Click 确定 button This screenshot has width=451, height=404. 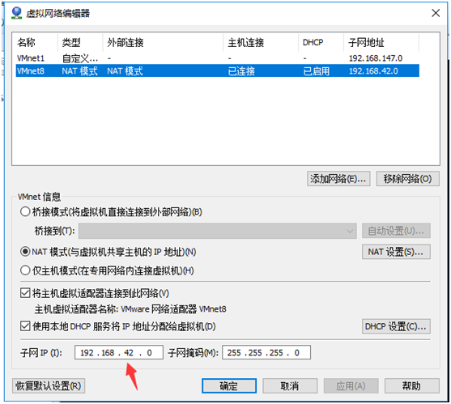point(229,385)
